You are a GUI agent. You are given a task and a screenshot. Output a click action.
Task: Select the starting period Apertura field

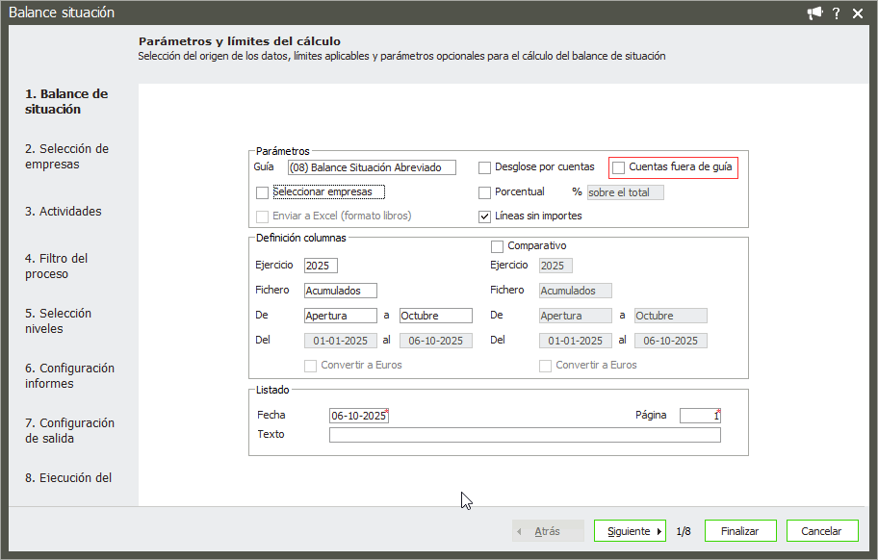[x=340, y=316]
